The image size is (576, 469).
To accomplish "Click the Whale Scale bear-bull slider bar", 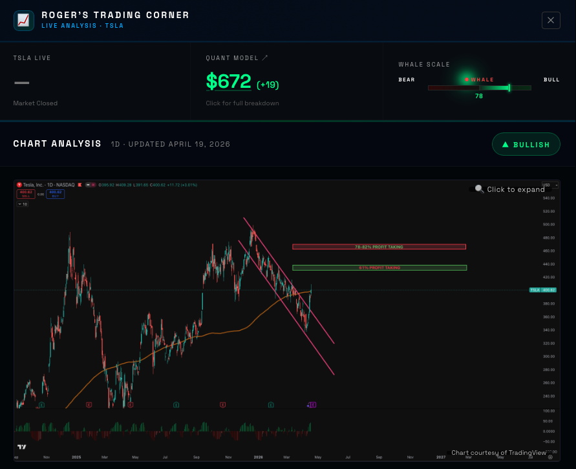I will pos(480,88).
